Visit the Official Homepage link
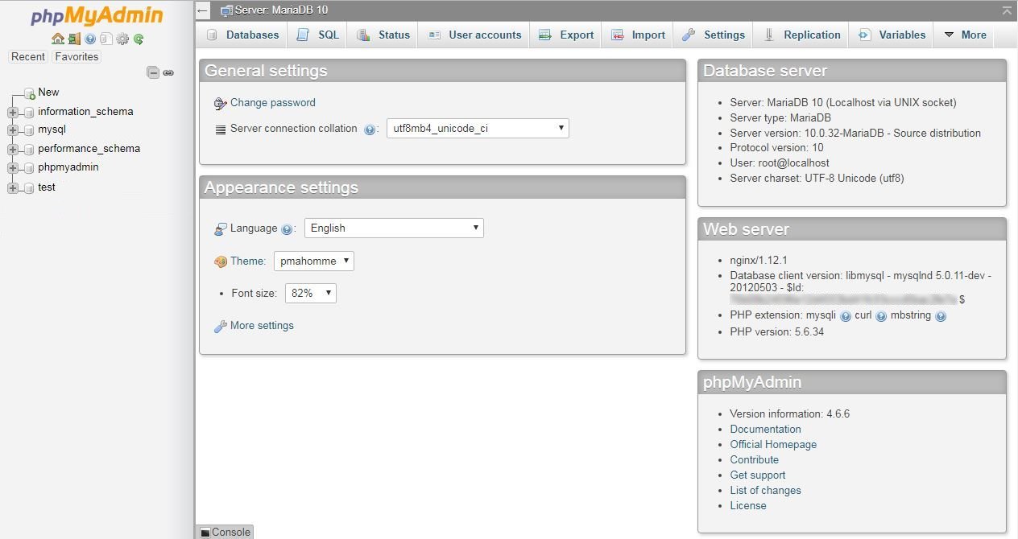Screen dimensions: 1018x539 pos(773,445)
